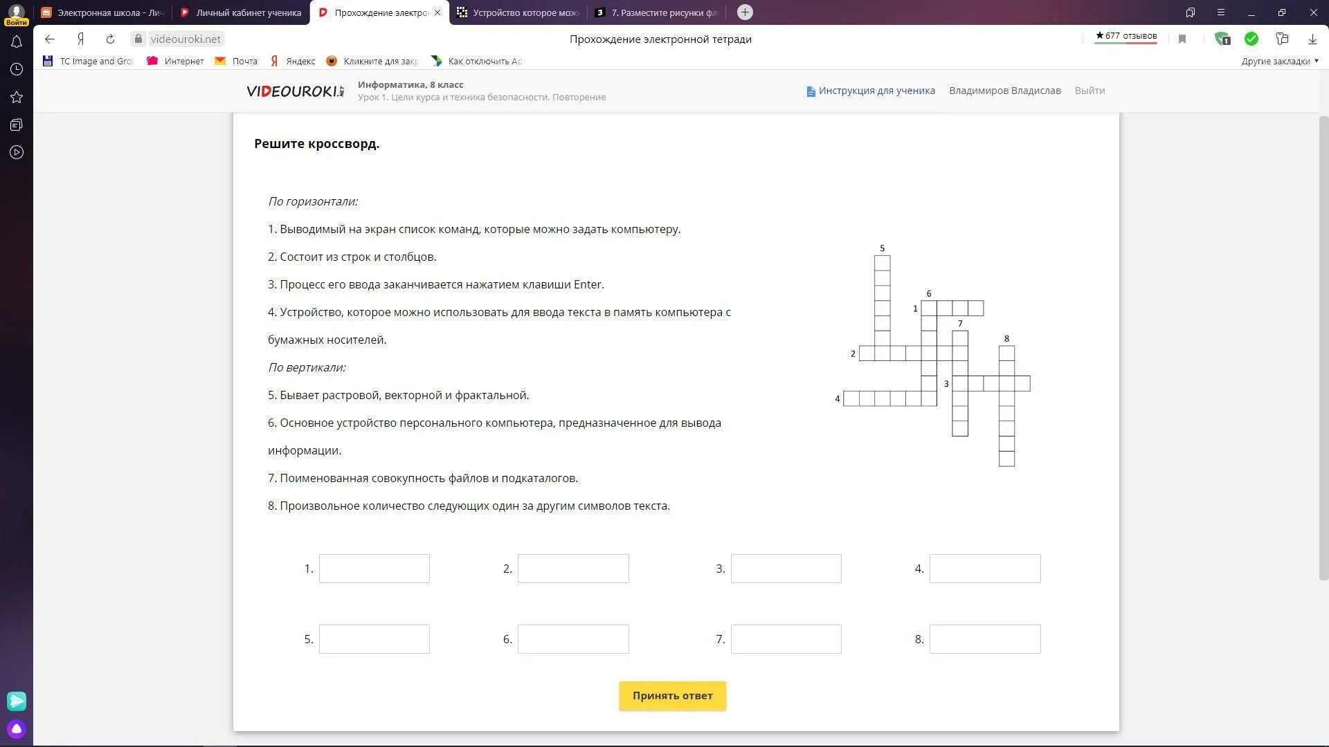
Task: Open history clock icon in sidebar
Action: click(x=17, y=70)
